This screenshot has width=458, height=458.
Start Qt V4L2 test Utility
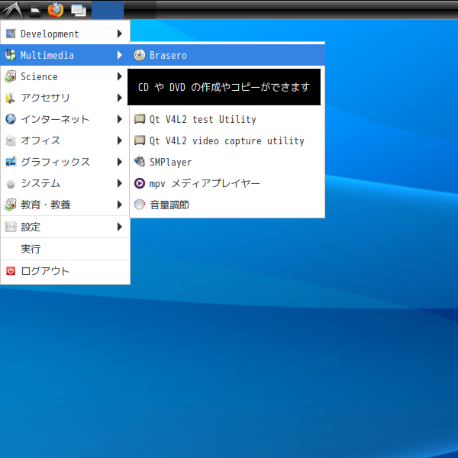tap(202, 119)
